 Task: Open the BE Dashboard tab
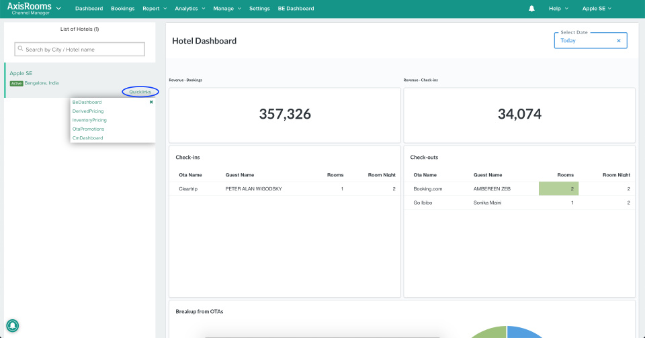pyautogui.click(x=296, y=9)
